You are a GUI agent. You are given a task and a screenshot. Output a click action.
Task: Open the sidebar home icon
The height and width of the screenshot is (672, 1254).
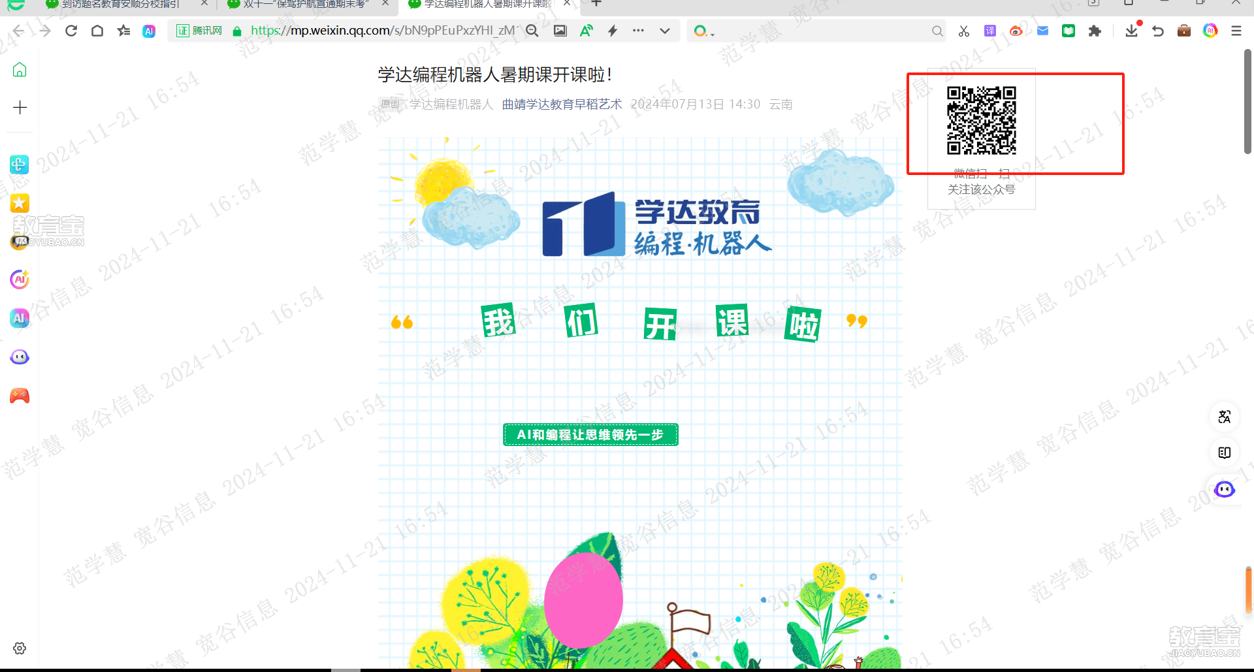pos(20,69)
